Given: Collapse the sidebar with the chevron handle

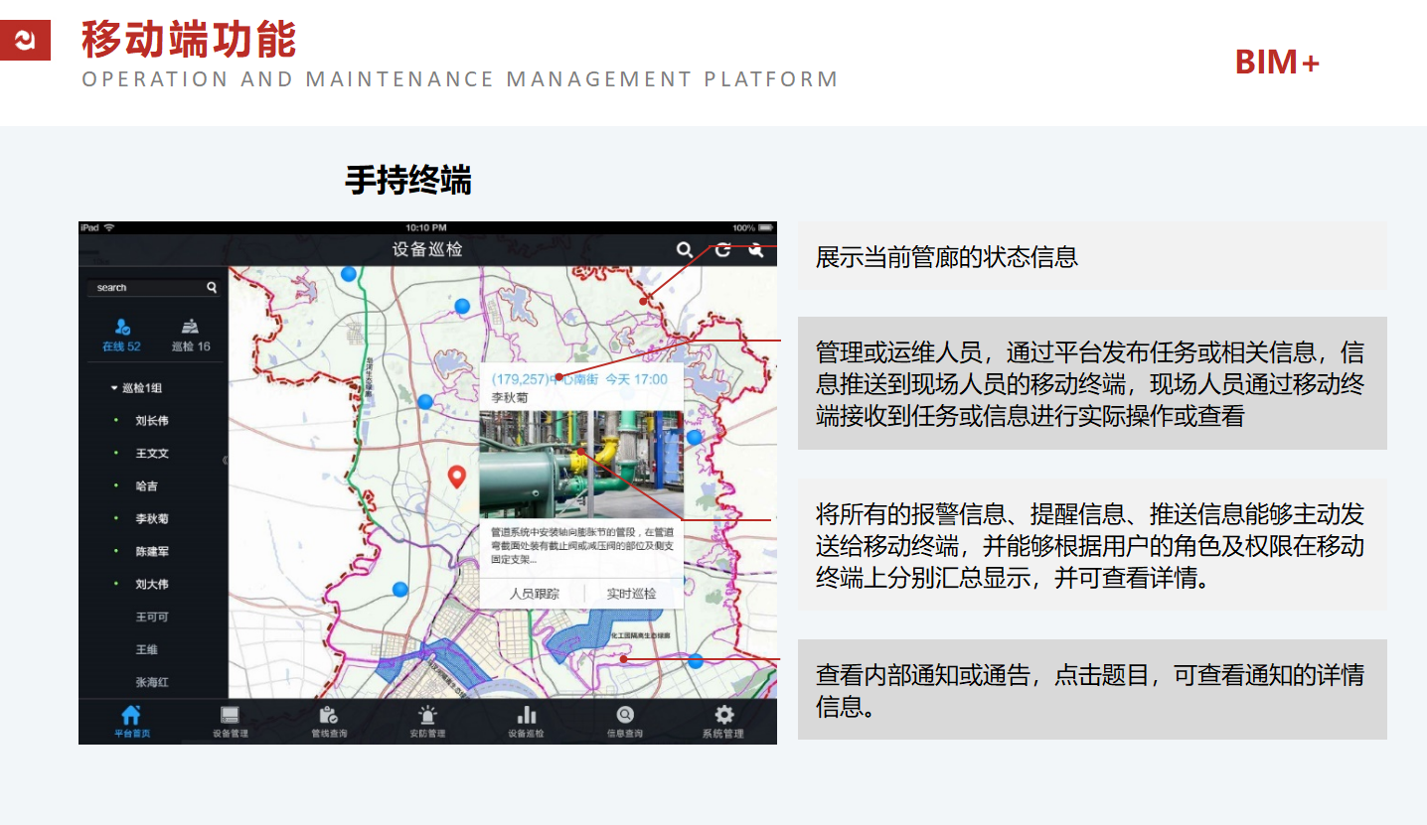Looking at the screenshot, I should (x=225, y=460).
